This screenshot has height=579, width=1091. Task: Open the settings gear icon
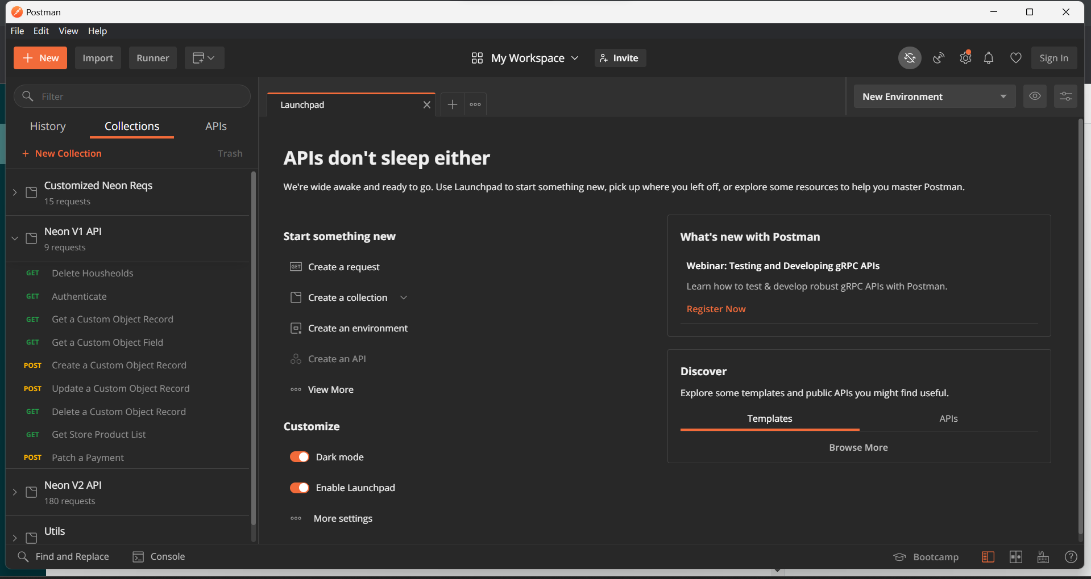click(x=965, y=58)
